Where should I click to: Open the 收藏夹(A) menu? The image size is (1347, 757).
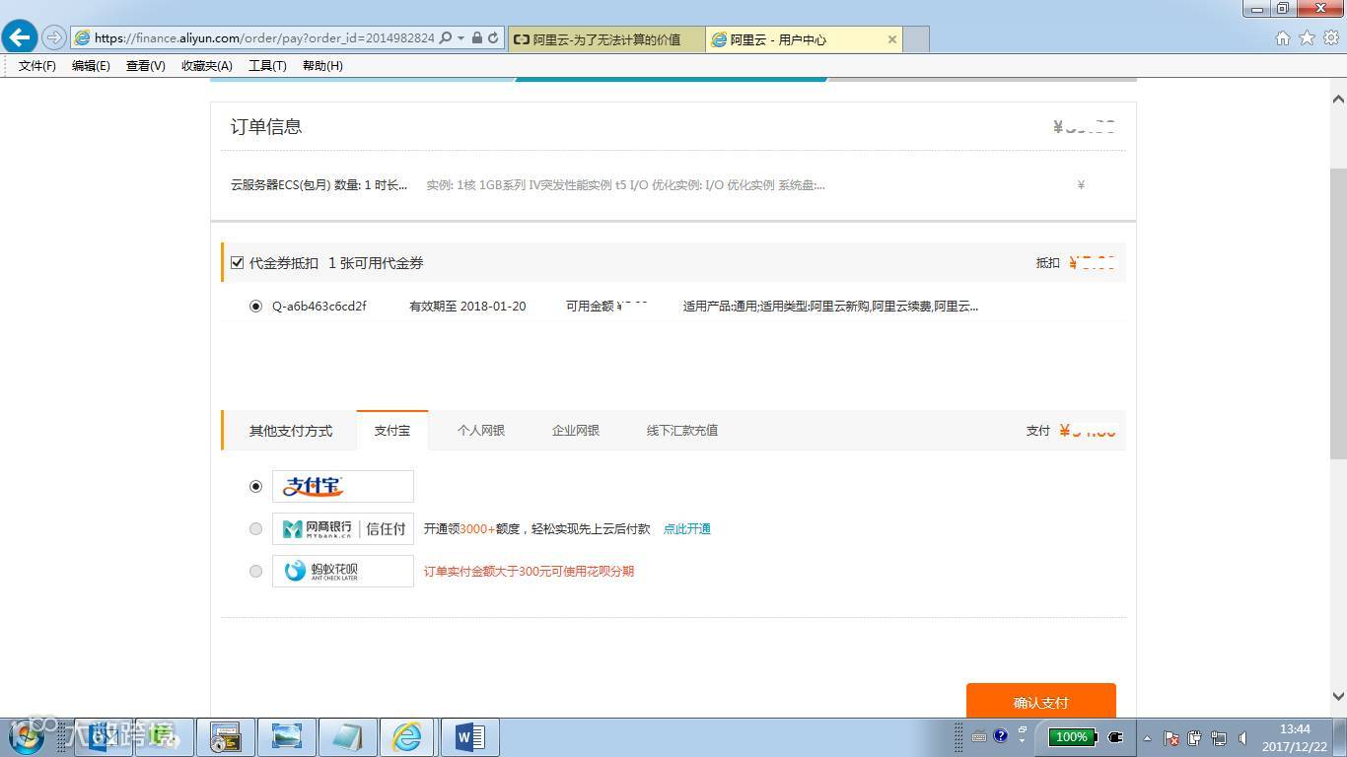[207, 66]
